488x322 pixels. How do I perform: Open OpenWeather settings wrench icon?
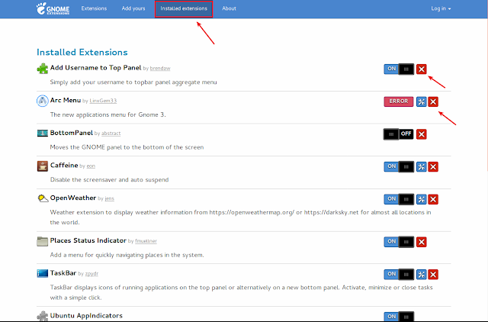(x=422, y=199)
